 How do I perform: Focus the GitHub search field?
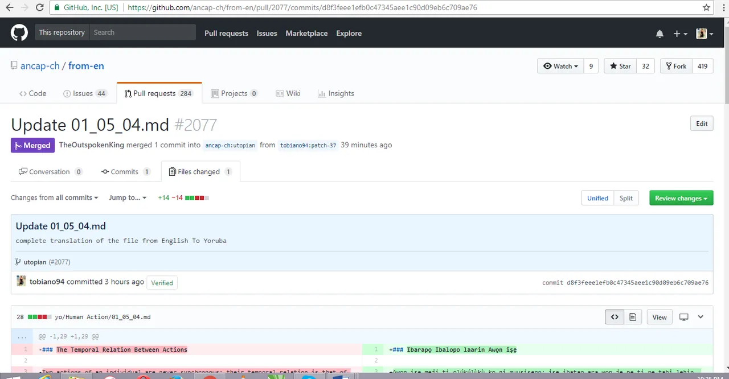coord(142,32)
